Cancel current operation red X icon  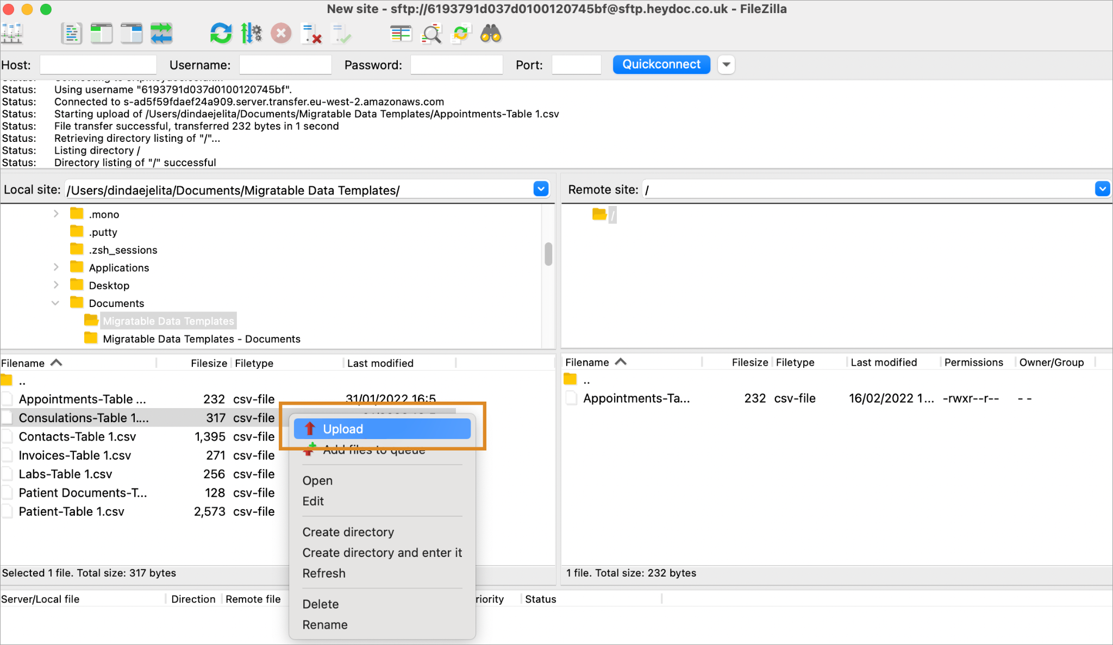[x=281, y=34]
